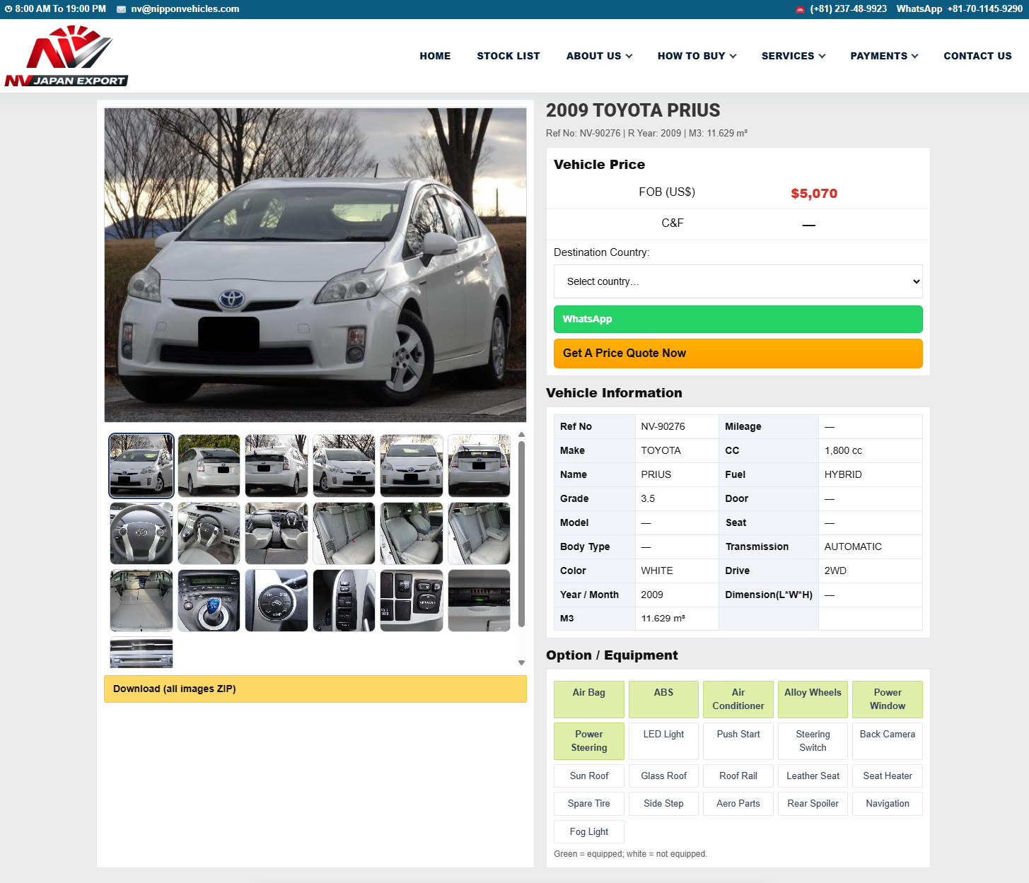Open the Select country destination dropdown
1029x883 pixels.
point(738,281)
